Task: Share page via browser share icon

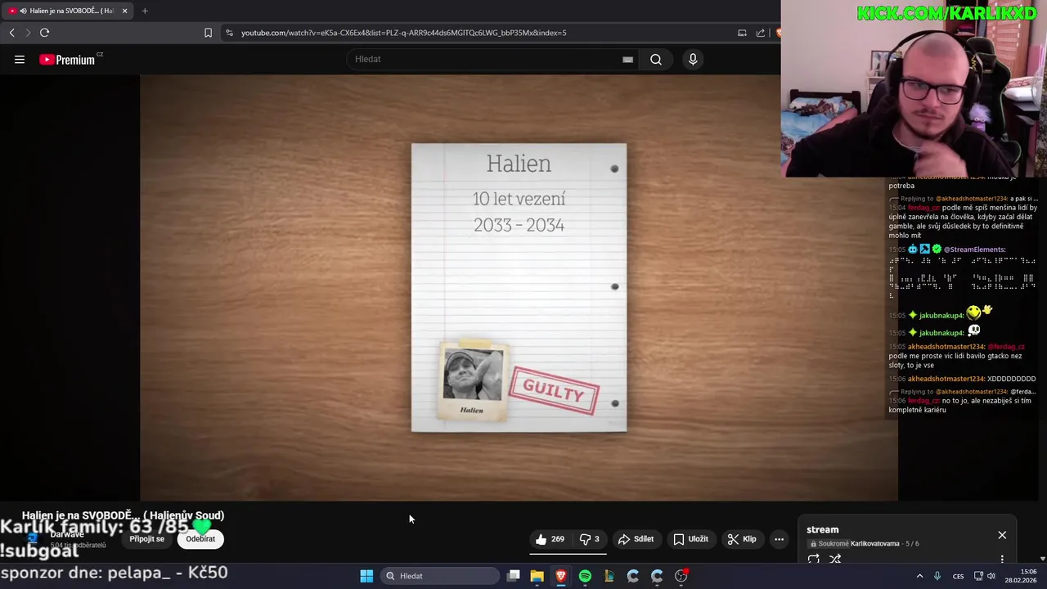Action: click(761, 33)
